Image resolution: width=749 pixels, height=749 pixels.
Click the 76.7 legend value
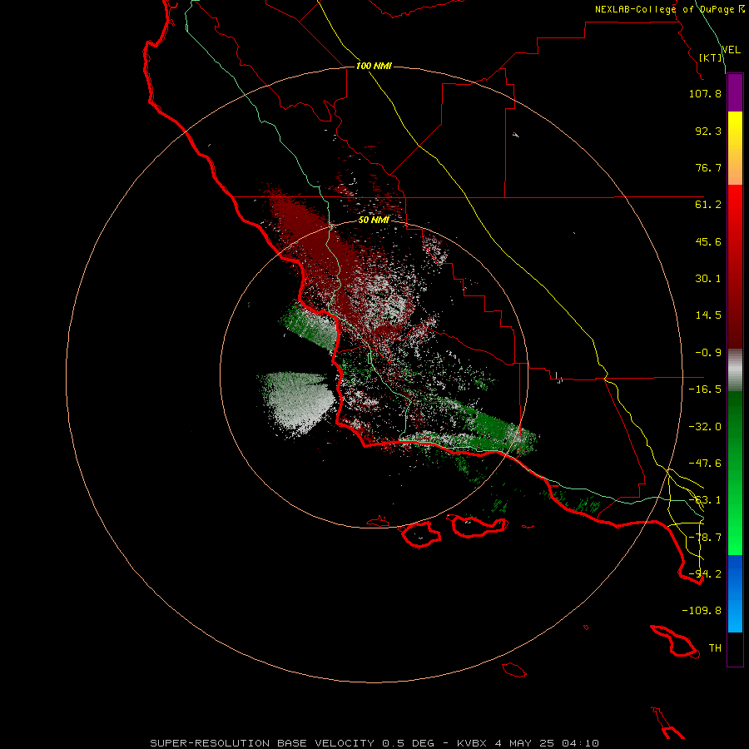coord(708,167)
